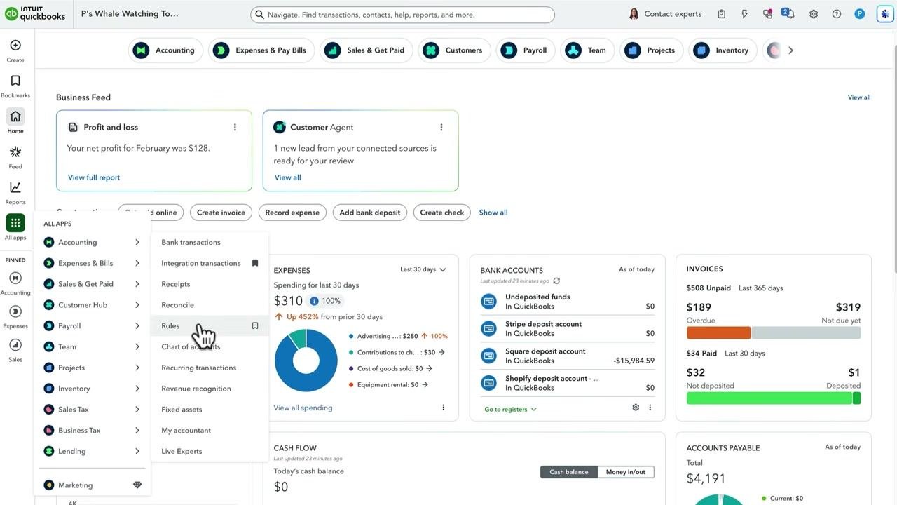Open Reports in the left sidebar
This screenshot has height=505, width=897.
[x=15, y=187]
